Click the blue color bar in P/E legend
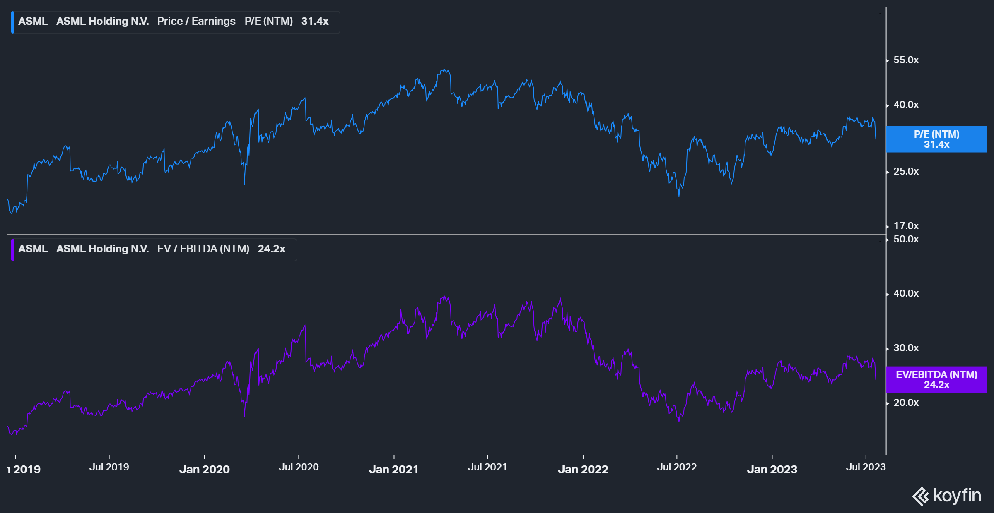 [12, 22]
